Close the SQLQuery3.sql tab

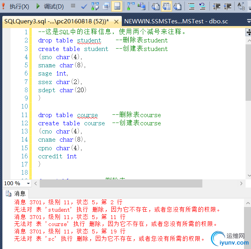click(116, 22)
